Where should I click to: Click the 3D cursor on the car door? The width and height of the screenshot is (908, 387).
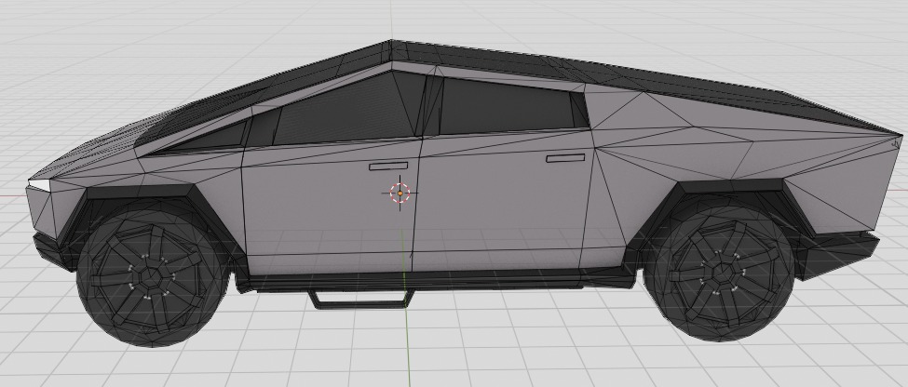pyautogui.click(x=400, y=193)
